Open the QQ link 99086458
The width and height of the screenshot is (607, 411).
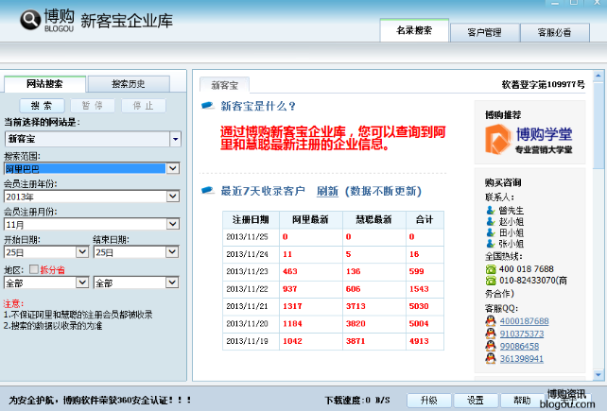pyautogui.click(x=520, y=347)
